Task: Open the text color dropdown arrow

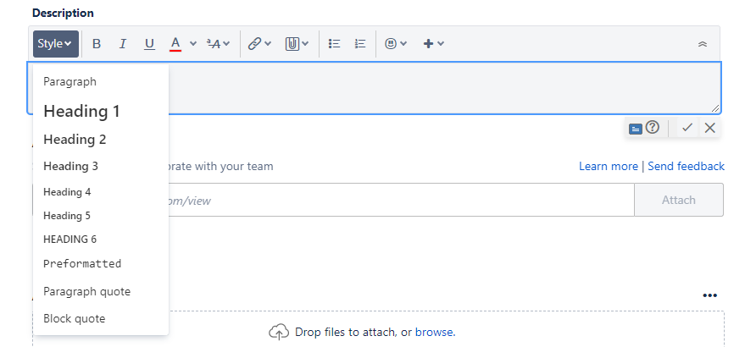Action: coord(193,44)
